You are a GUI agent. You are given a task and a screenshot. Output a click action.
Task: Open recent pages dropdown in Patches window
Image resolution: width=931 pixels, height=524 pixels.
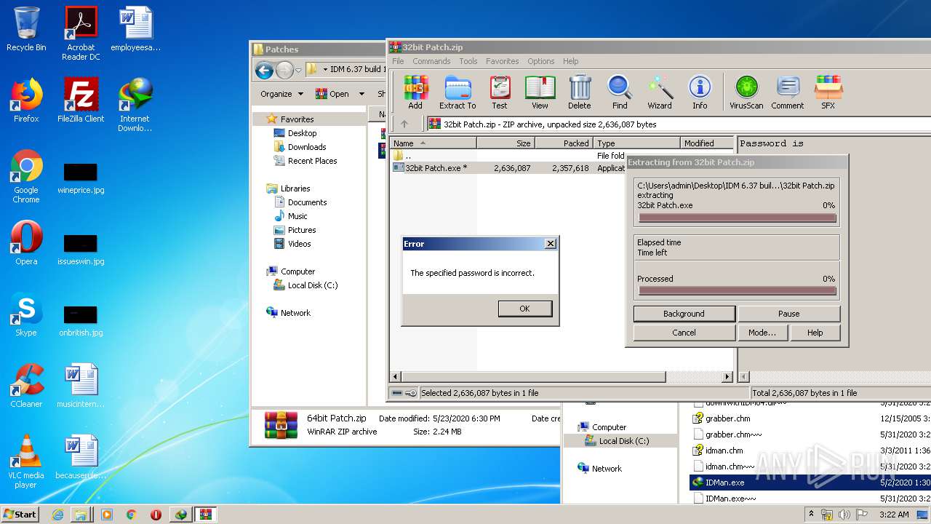[297, 70]
